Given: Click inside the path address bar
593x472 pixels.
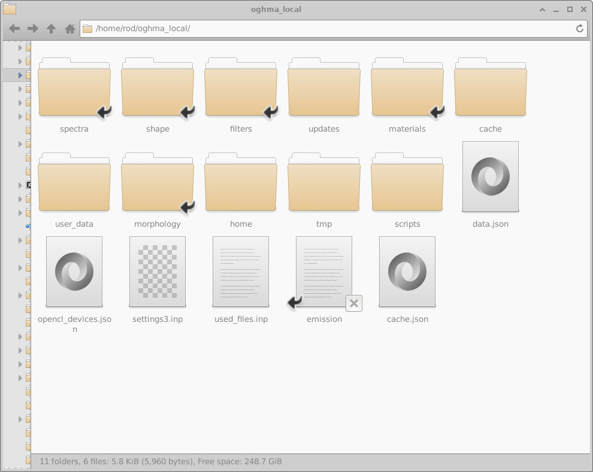Looking at the screenshot, I should click(x=240, y=28).
